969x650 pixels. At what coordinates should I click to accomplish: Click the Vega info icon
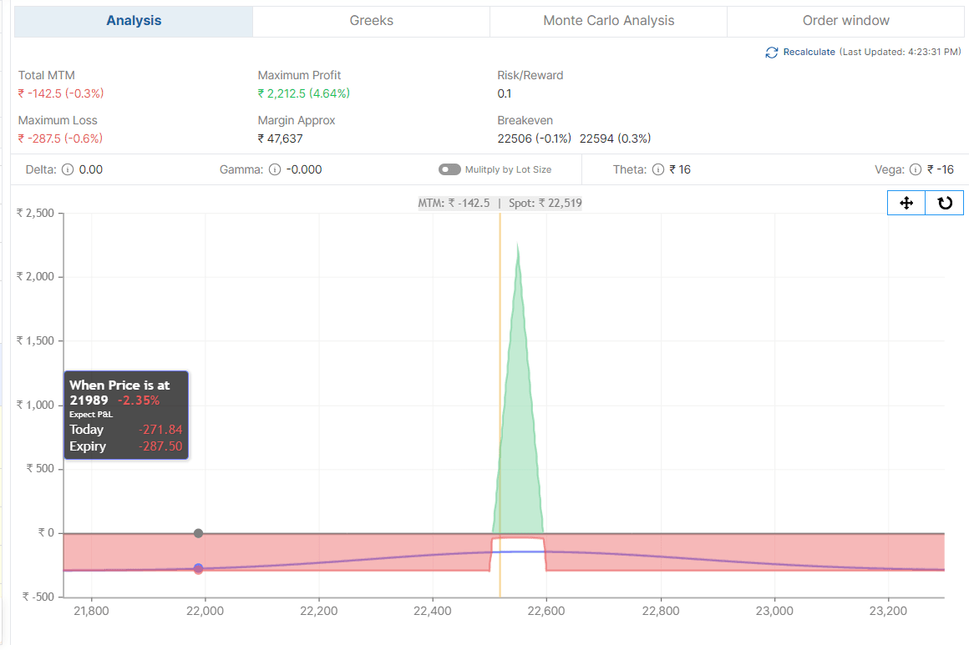[x=916, y=169]
